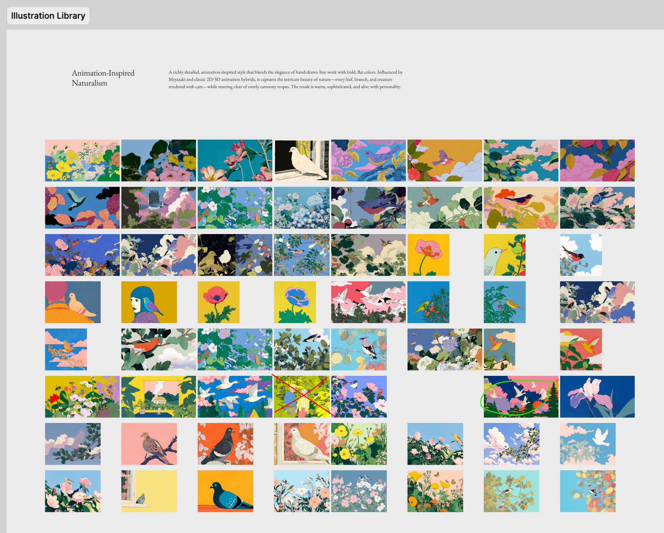The image size is (664, 533).
Task: Open the yellow poppies with butterflies thumbnail
Action: point(435,491)
